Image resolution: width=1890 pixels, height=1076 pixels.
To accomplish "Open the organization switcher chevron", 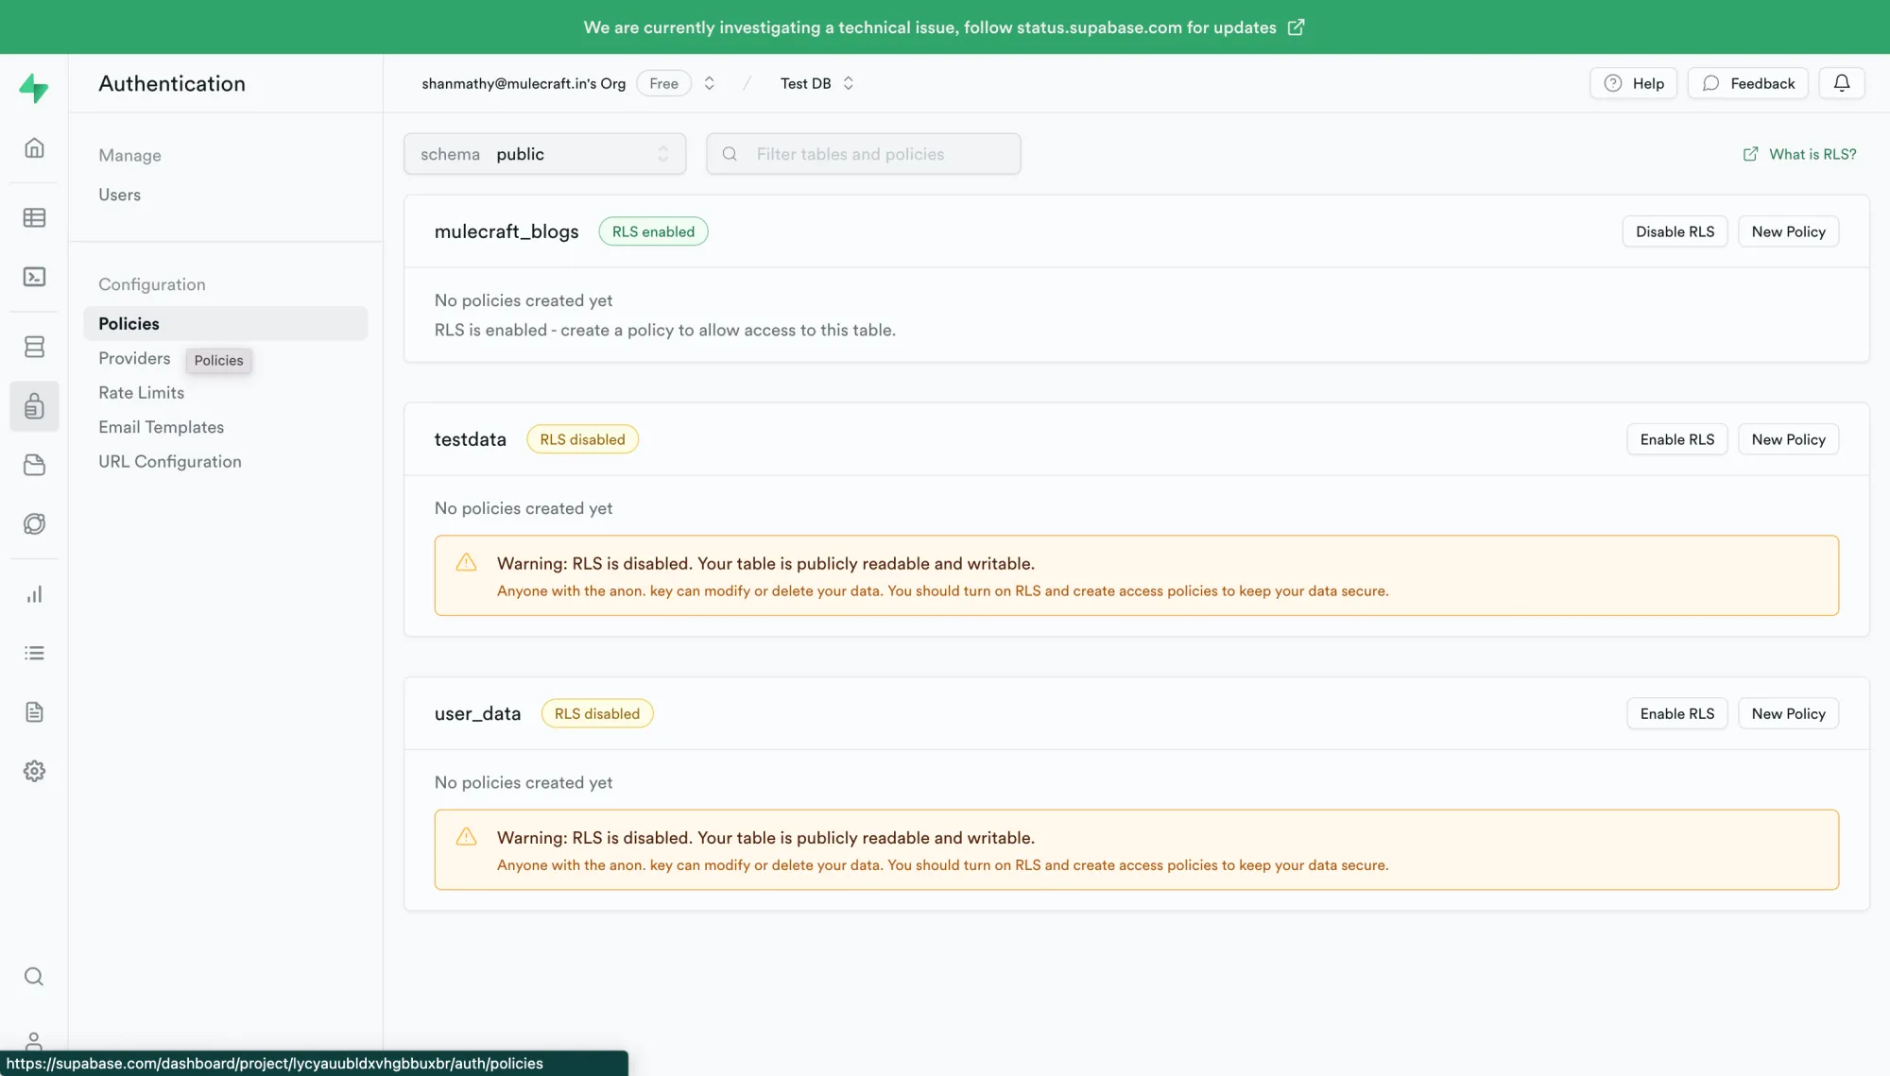I will [x=709, y=83].
